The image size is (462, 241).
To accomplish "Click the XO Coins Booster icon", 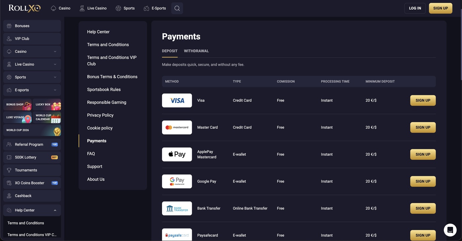I will [9, 183].
